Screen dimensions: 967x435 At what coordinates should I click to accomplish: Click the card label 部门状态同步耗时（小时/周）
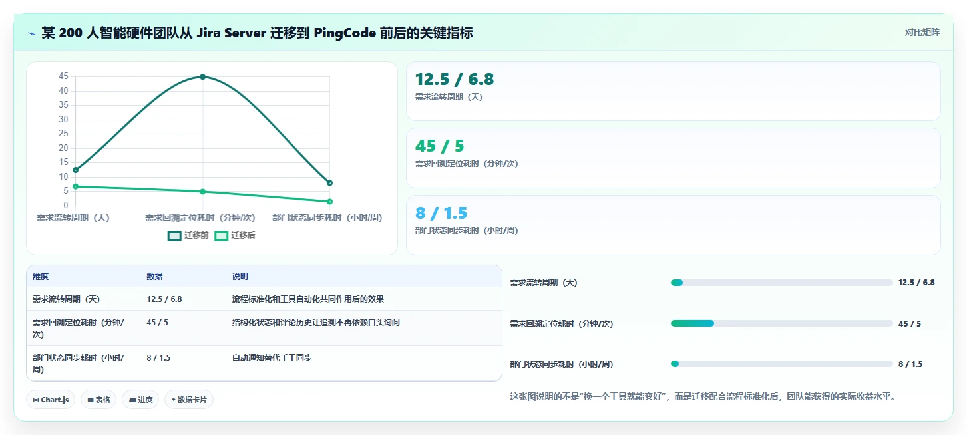(466, 231)
